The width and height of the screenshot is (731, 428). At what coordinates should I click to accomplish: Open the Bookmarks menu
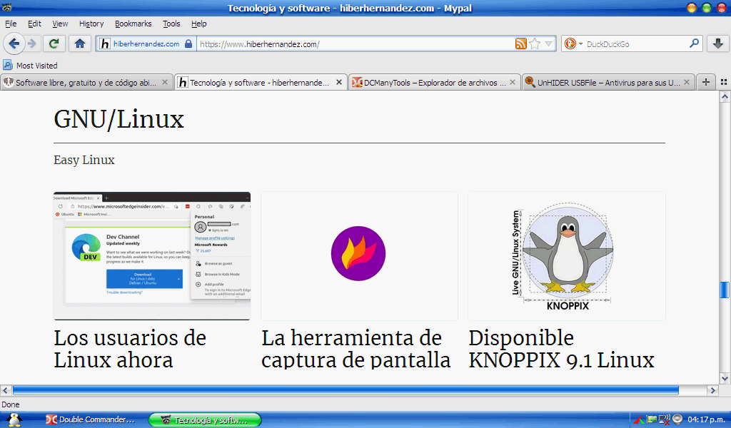pos(133,24)
